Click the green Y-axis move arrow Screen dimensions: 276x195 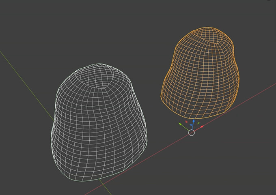click(x=181, y=124)
